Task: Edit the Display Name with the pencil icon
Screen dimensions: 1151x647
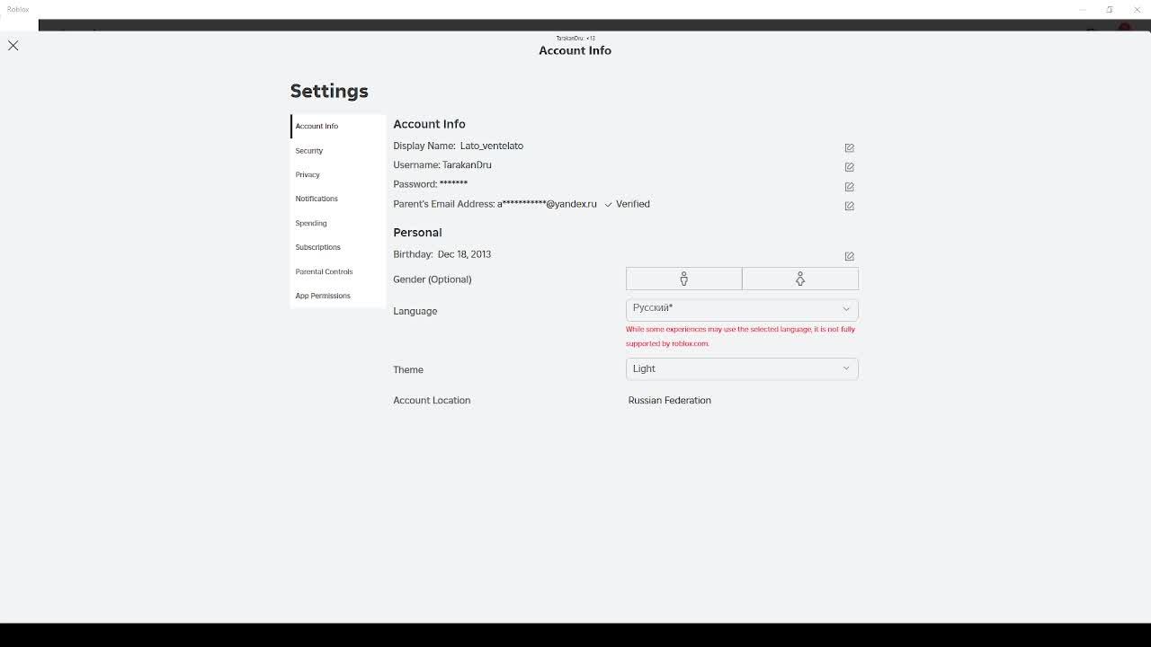Action: click(849, 147)
